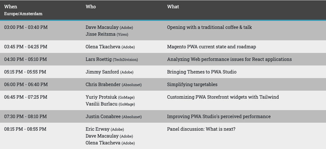Click the "When" column header
Image resolution: width=326 pixels, height=149 pixels.
point(11,7)
